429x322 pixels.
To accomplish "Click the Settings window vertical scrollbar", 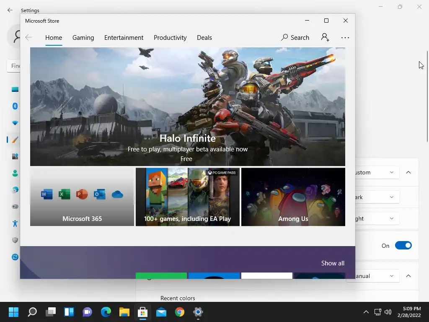I will pos(427,96).
